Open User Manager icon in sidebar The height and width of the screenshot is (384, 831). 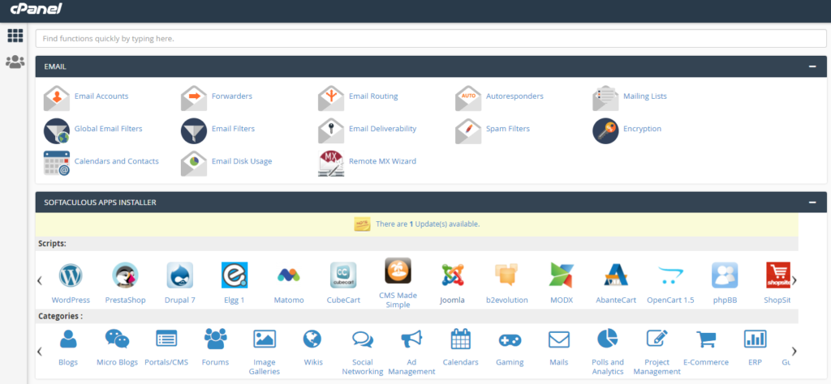pyautogui.click(x=15, y=62)
